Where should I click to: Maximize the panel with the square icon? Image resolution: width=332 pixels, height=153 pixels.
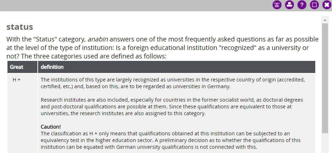click(x=314, y=5)
